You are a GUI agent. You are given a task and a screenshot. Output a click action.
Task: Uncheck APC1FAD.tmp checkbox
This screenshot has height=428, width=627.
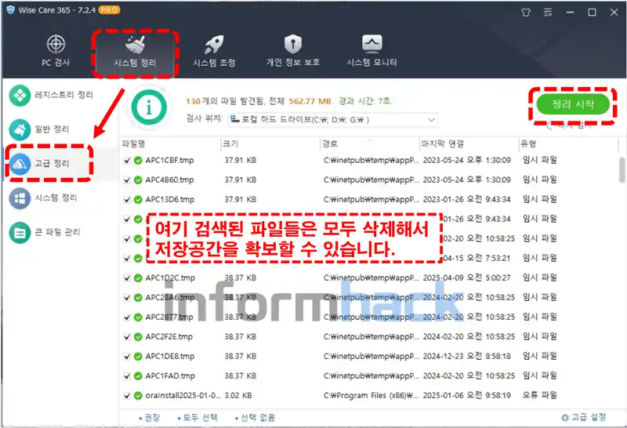[x=127, y=376]
